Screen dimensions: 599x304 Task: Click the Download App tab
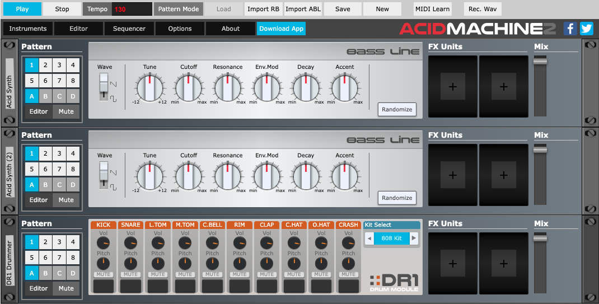tap(281, 29)
